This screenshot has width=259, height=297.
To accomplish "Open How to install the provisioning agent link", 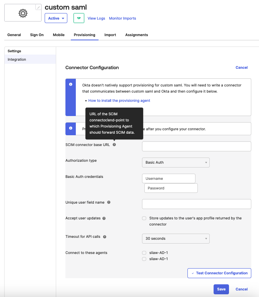I will point(119,101).
